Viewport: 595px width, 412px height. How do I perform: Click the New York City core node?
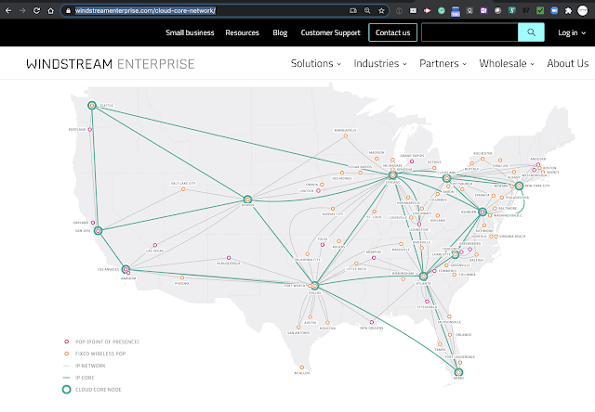[x=519, y=186]
